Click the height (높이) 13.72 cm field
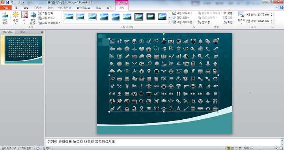 [264, 15]
